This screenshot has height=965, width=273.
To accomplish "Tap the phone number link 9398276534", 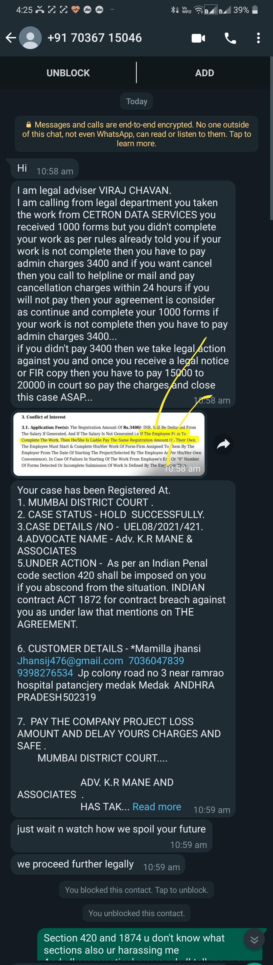I will [45, 673].
